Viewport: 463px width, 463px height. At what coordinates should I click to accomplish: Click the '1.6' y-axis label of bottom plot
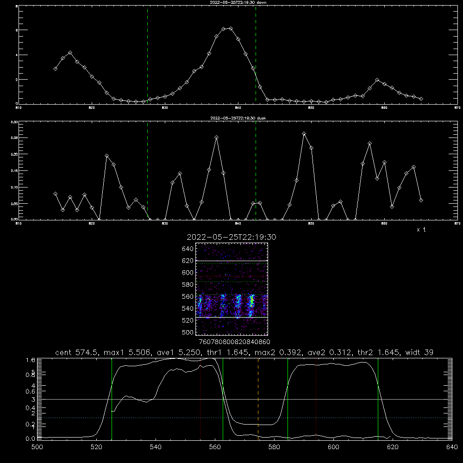(x=31, y=360)
